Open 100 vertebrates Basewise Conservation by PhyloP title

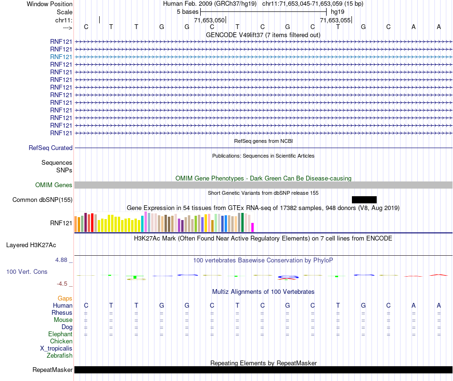pyautogui.click(x=263, y=261)
